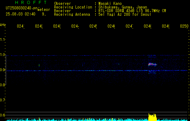
Task: Click the large yellow burst in power graph
Action: (x=153, y=117)
